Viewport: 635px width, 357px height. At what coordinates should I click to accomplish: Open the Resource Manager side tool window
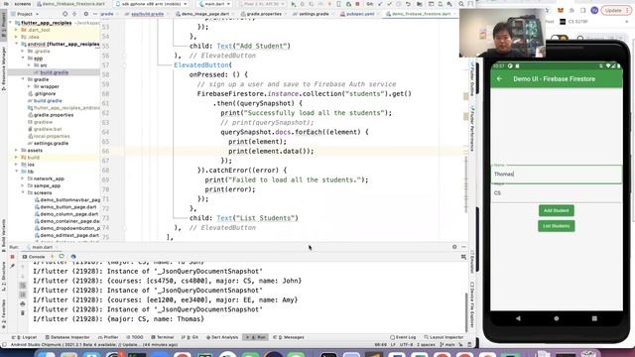[x=4, y=67]
